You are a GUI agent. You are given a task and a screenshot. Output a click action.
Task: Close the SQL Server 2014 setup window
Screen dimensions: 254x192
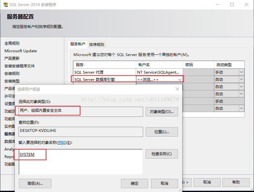coord(246,4)
